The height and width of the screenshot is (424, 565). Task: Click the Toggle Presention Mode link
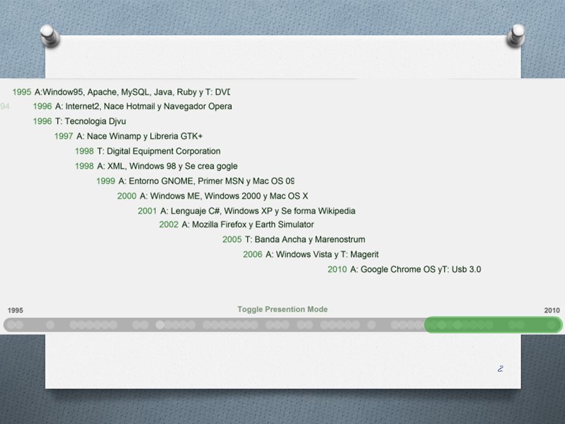[282, 309]
